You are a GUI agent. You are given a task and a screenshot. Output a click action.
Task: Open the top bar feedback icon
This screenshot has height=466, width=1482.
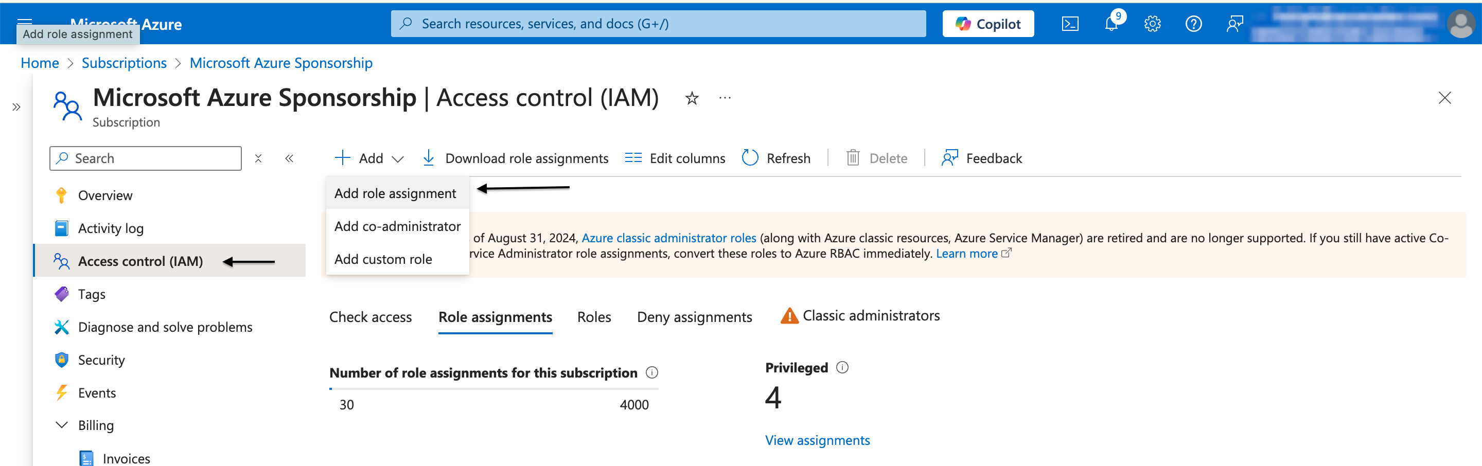pos(1234,24)
